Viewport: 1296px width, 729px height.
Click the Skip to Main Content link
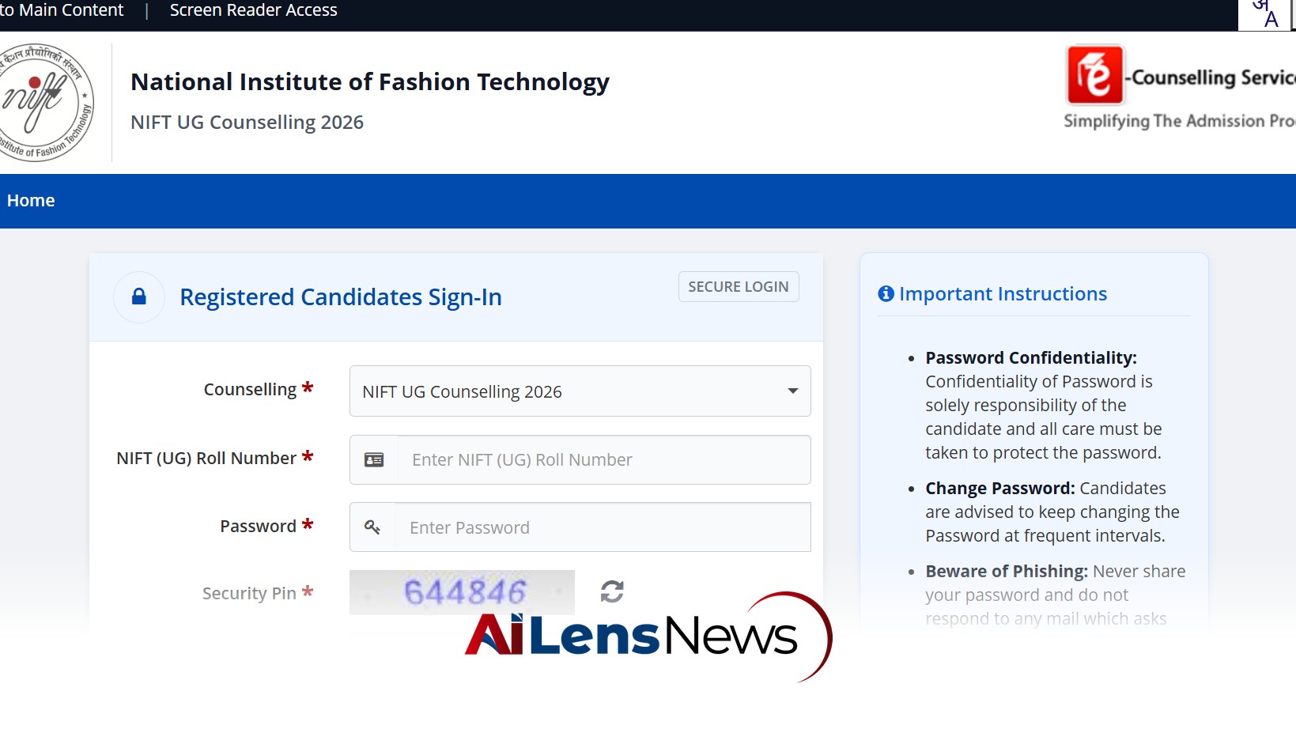62,10
